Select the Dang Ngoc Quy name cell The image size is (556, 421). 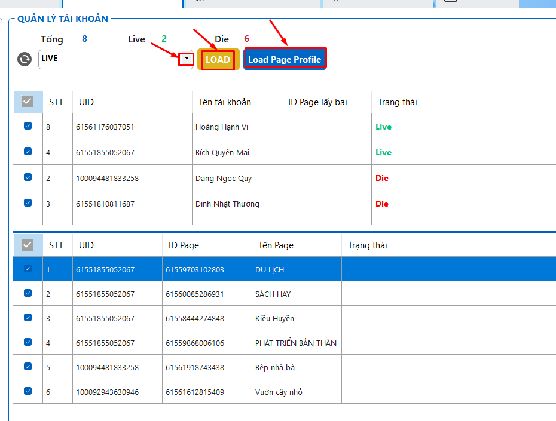tap(237, 178)
